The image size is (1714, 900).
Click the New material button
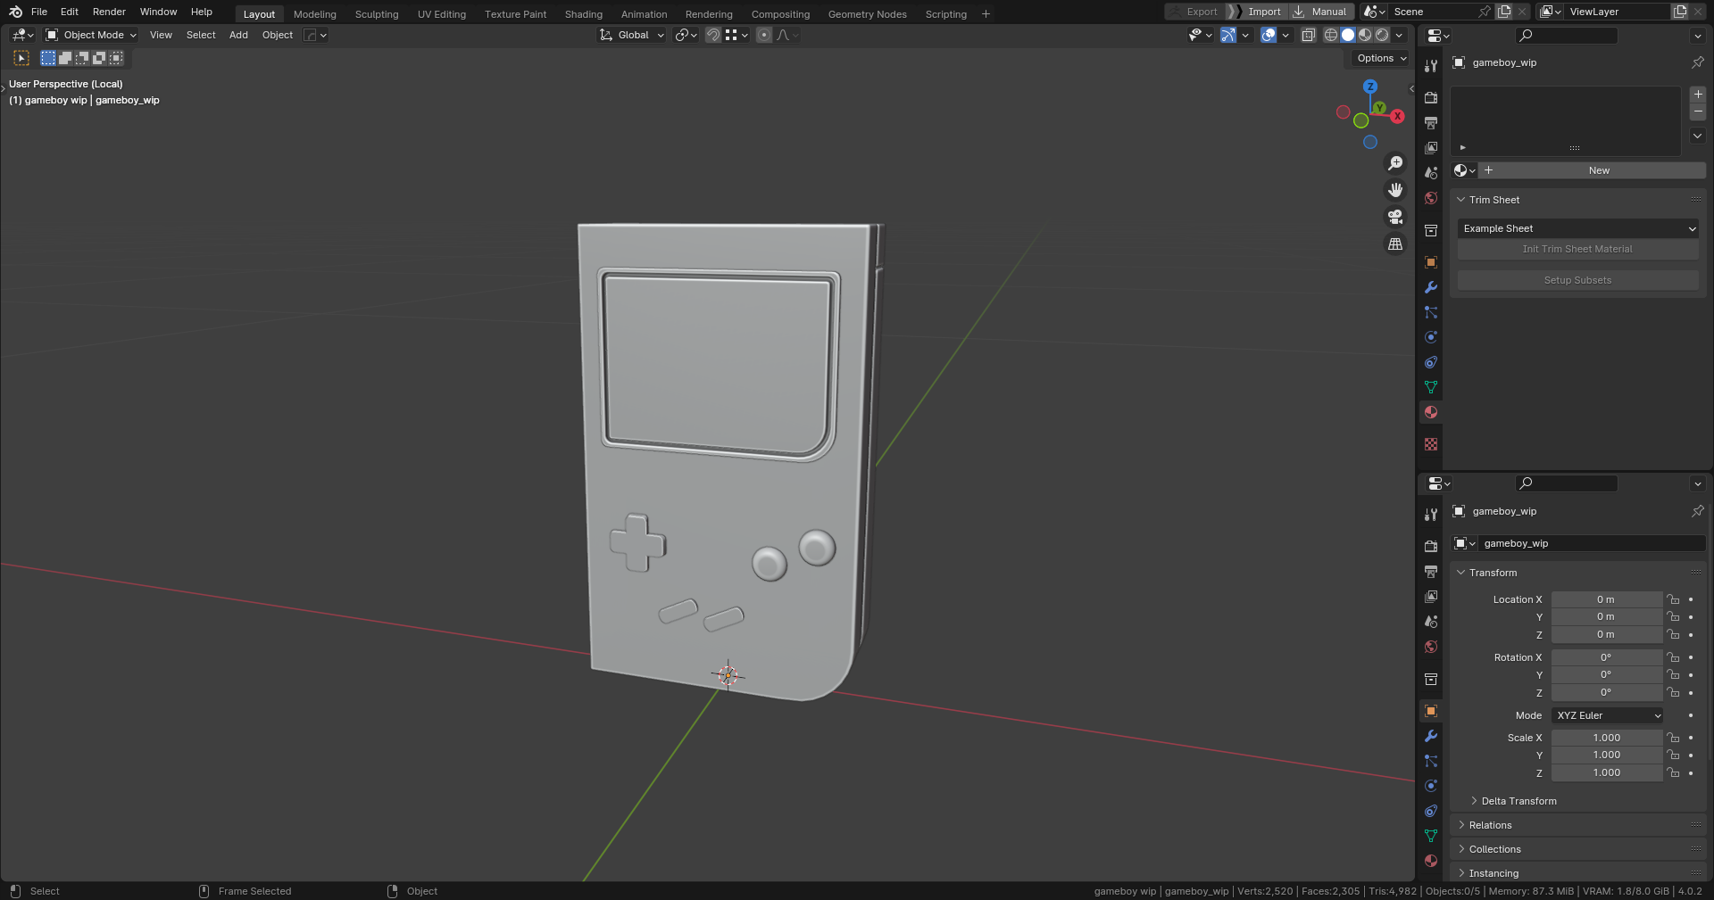[x=1598, y=170]
